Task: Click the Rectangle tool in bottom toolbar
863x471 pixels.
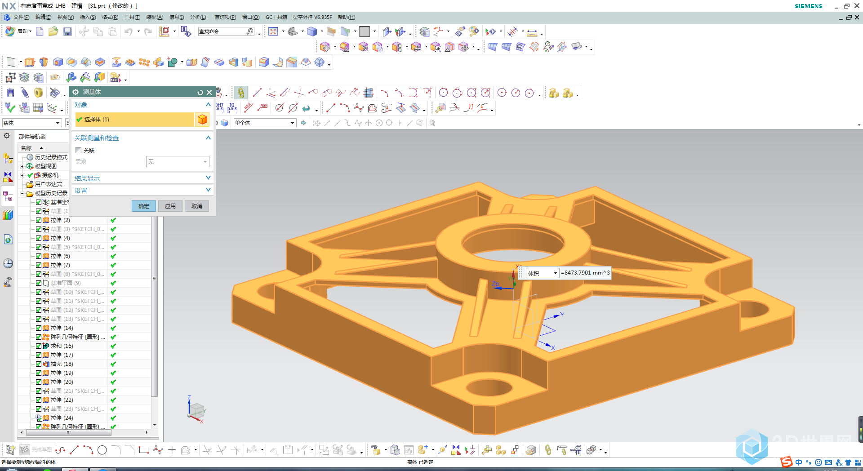Action: point(144,450)
